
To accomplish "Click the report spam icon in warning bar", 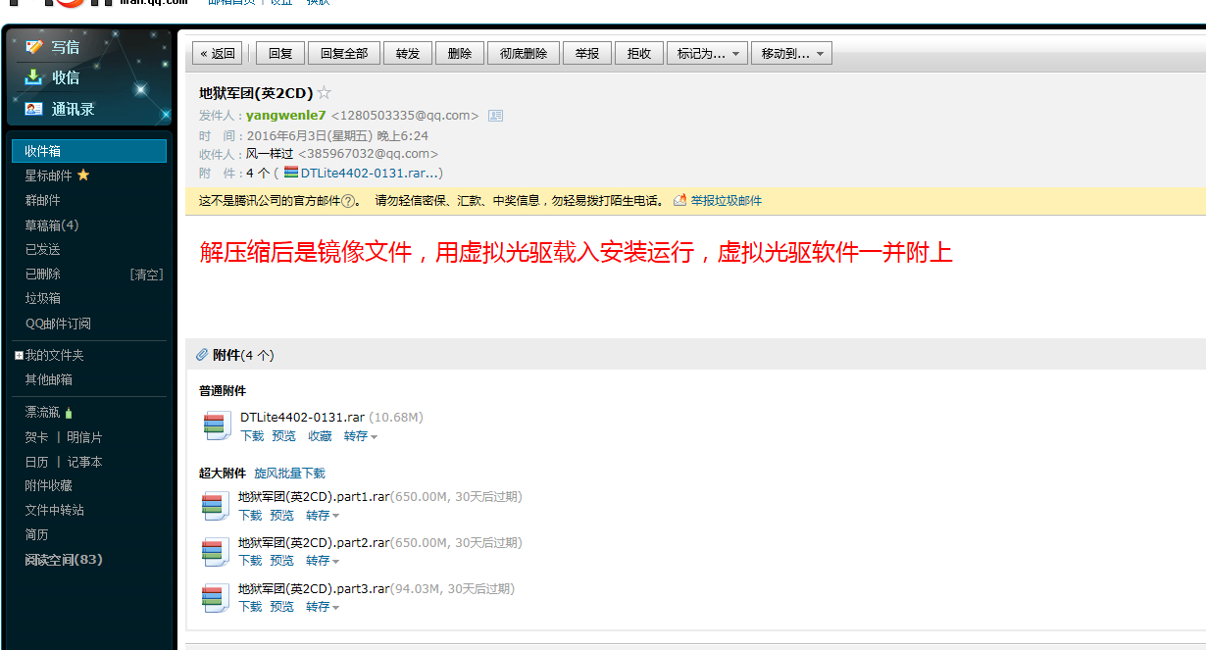I will click(x=680, y=200).
